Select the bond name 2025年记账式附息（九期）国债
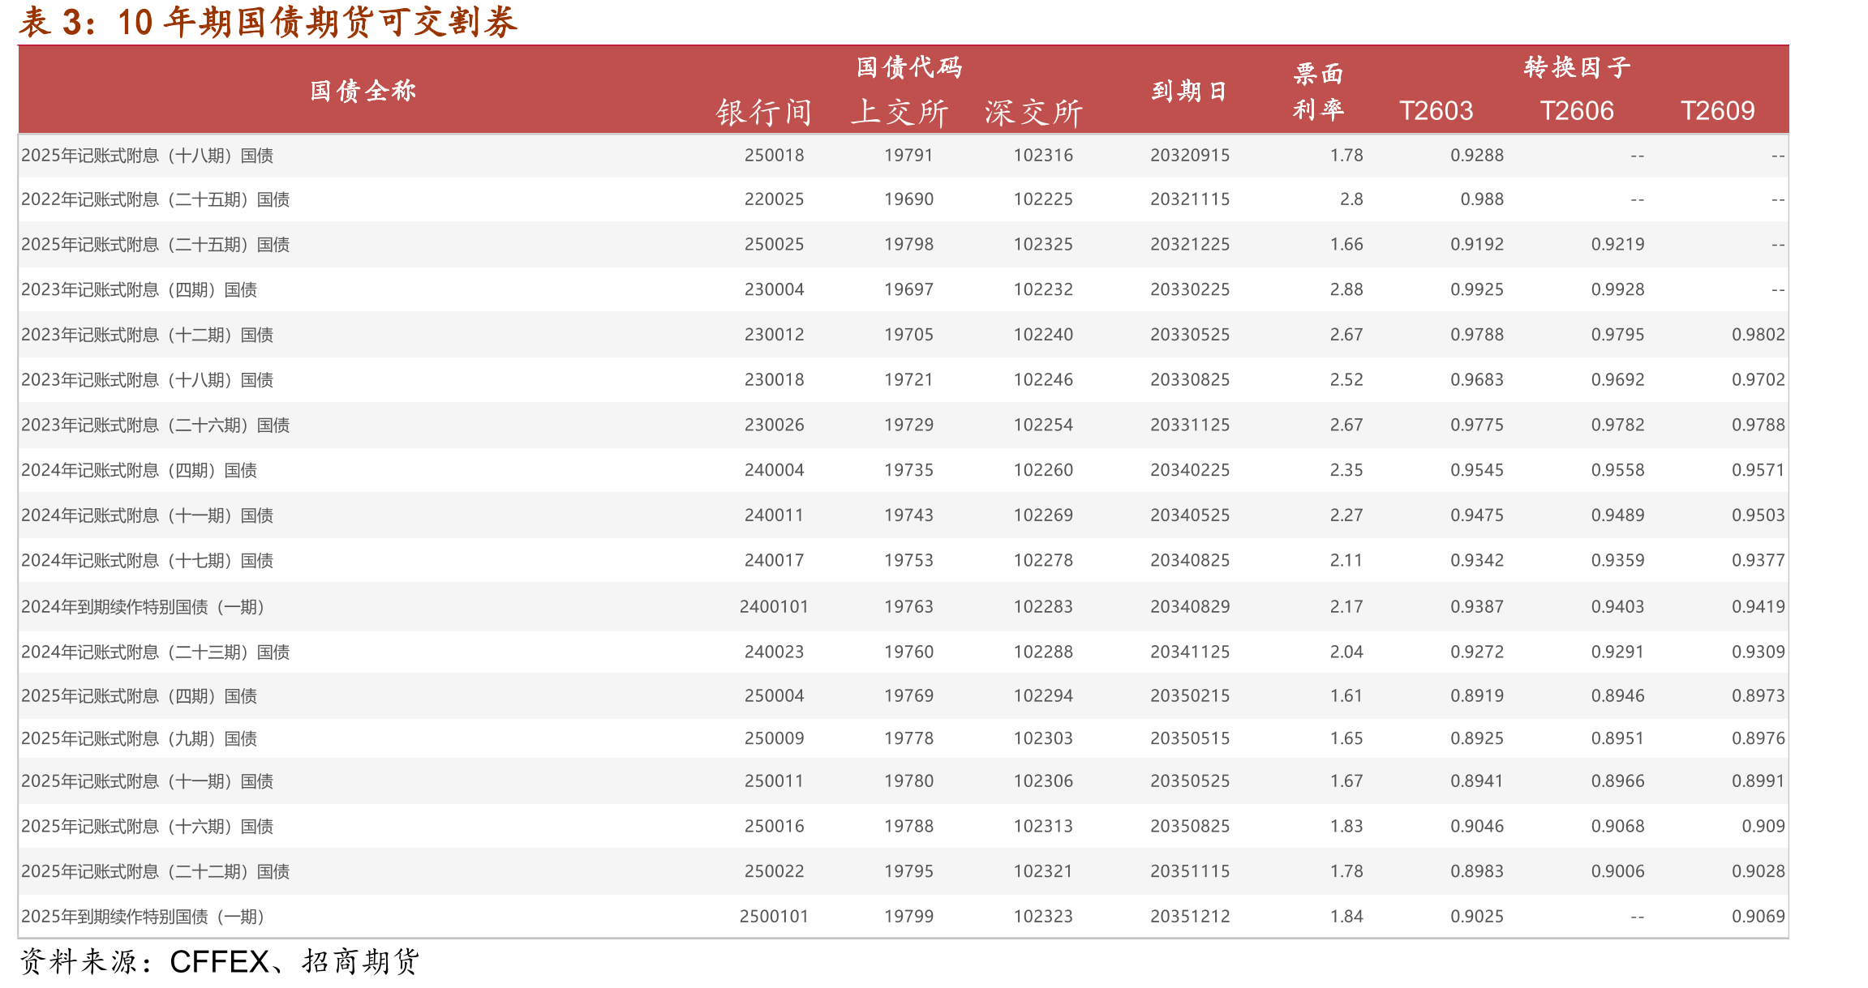 coord(140,738)
